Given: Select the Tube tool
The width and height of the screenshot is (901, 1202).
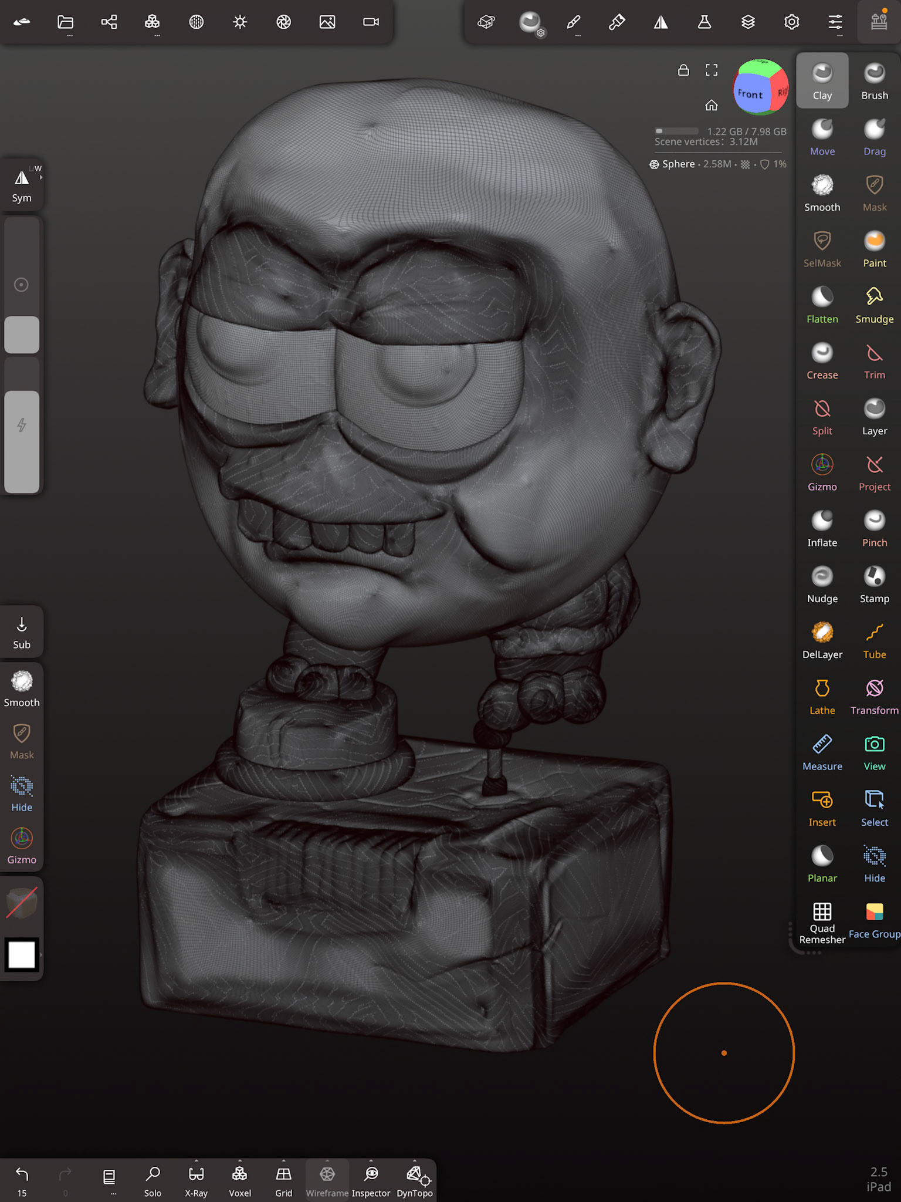Looking at the screenshot, I should click(x=874, y=640).
